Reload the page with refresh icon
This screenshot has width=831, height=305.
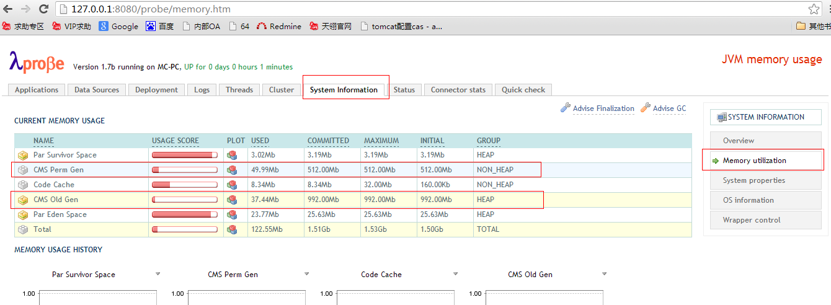(43, 9)
